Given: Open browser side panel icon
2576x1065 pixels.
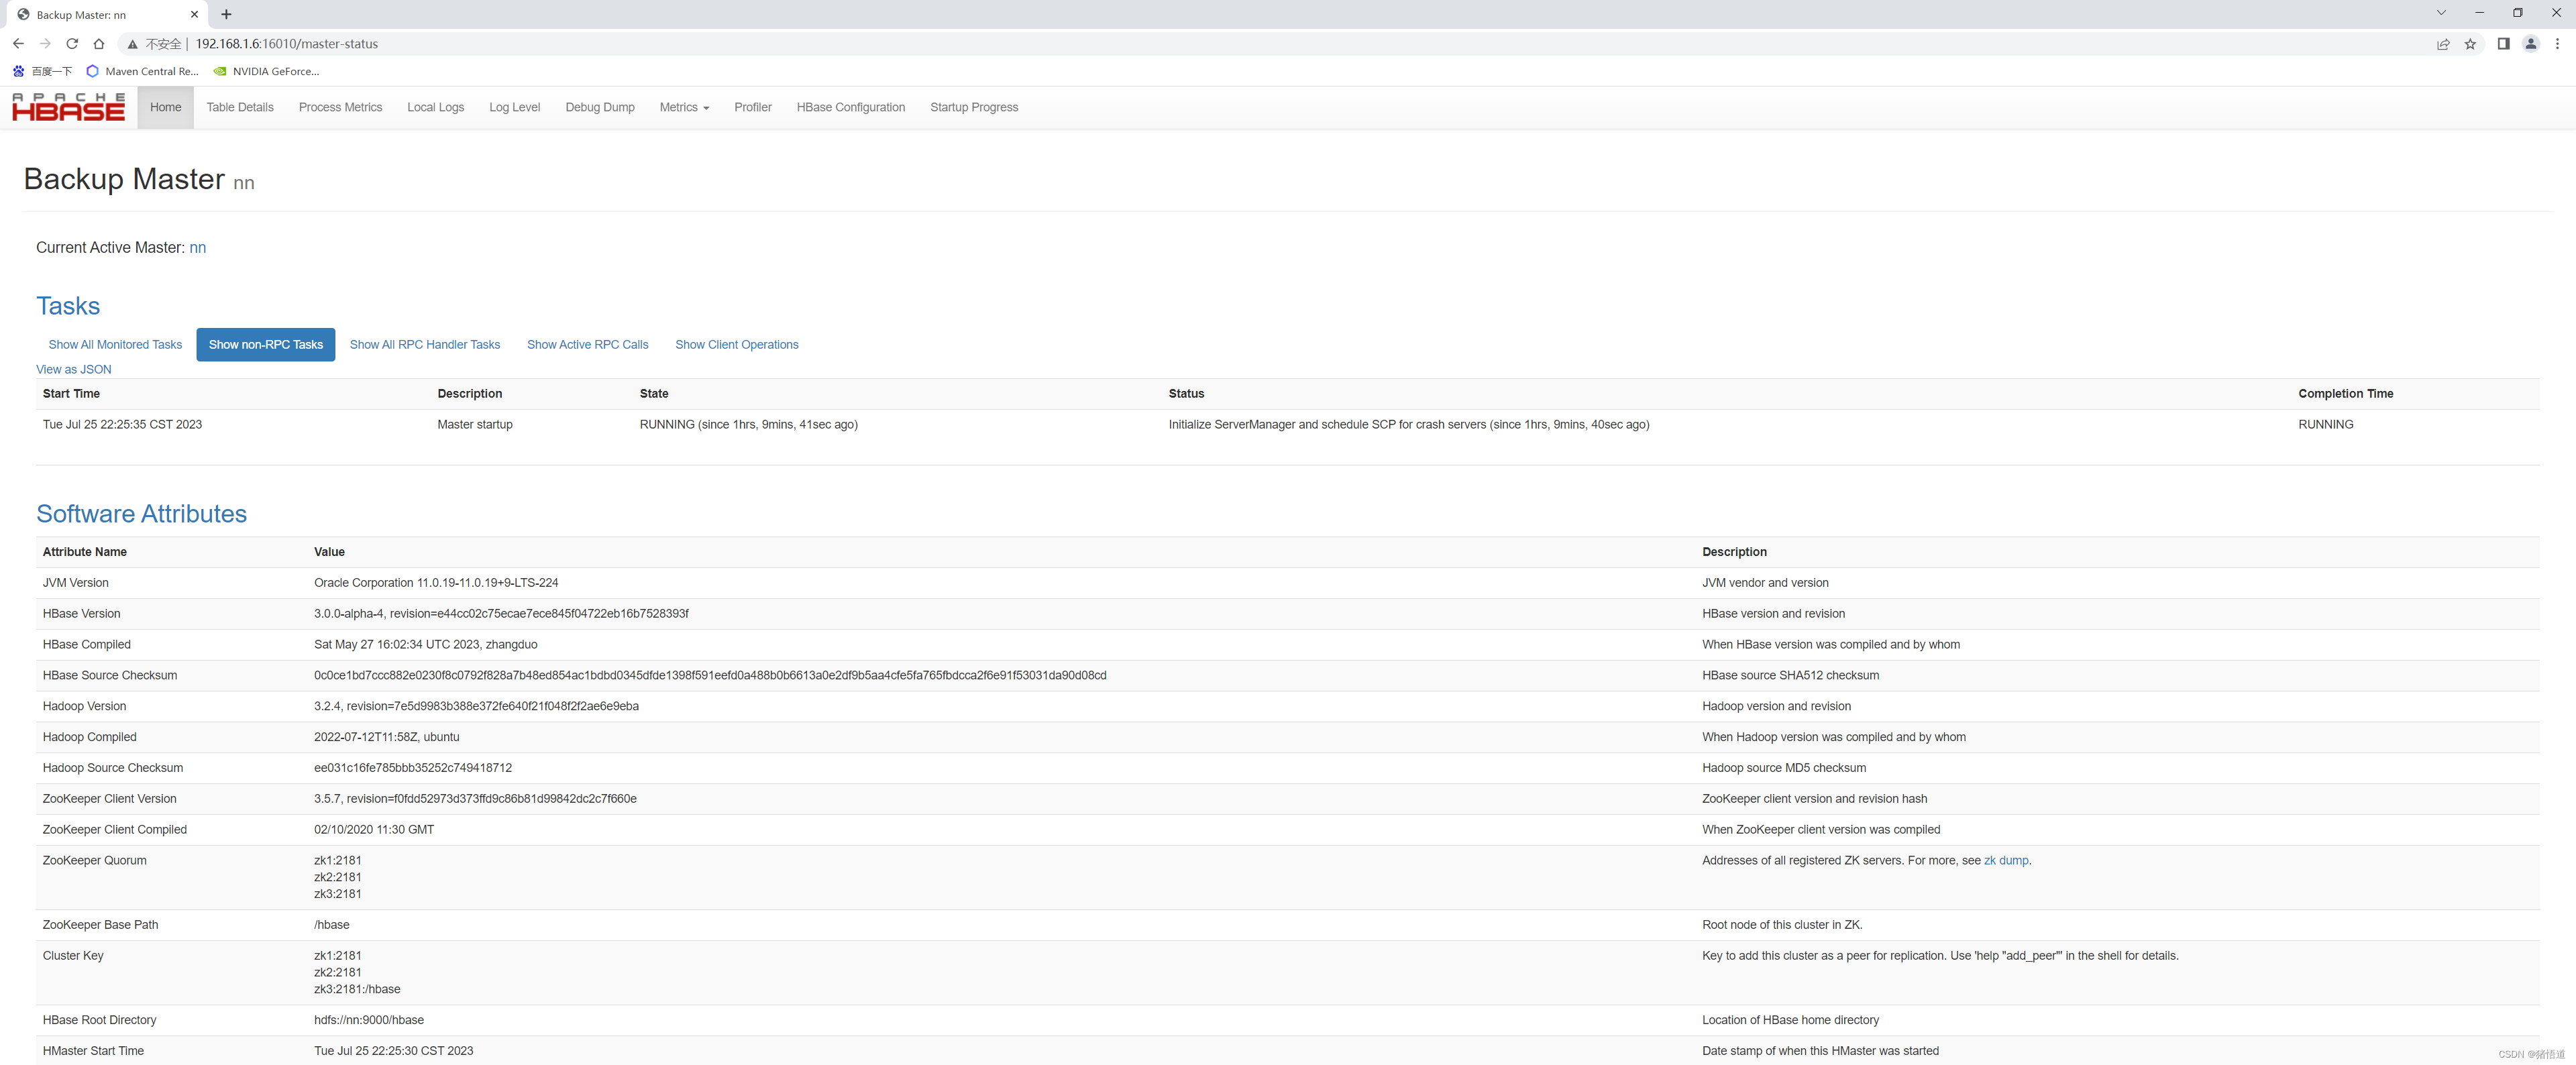Looking at the screenshot, I should [x=2503, y=44].
